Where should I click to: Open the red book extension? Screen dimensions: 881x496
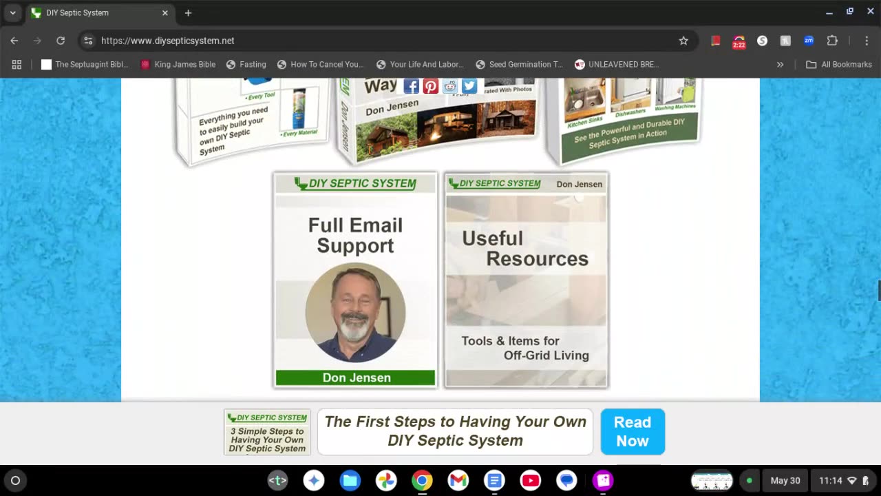(715, 41)
